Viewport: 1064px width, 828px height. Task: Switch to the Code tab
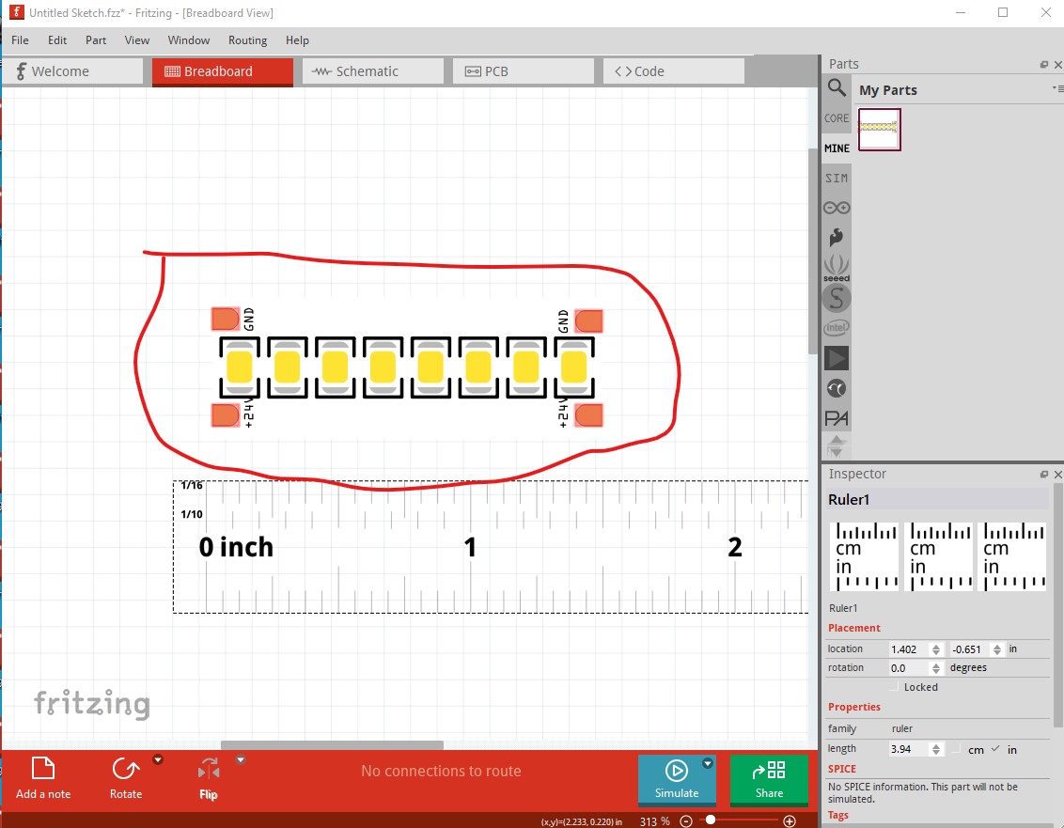tap(674, 71)
